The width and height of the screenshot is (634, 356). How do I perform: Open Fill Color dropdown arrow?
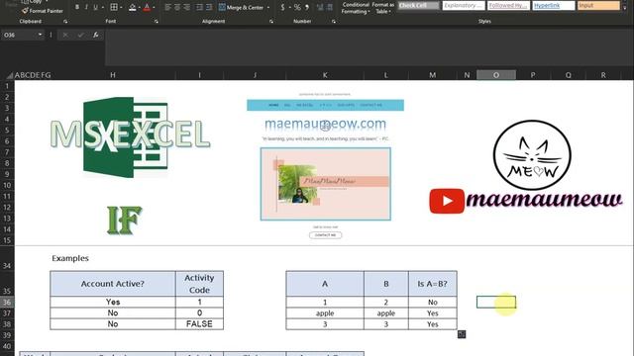click(x=139, y=7)
